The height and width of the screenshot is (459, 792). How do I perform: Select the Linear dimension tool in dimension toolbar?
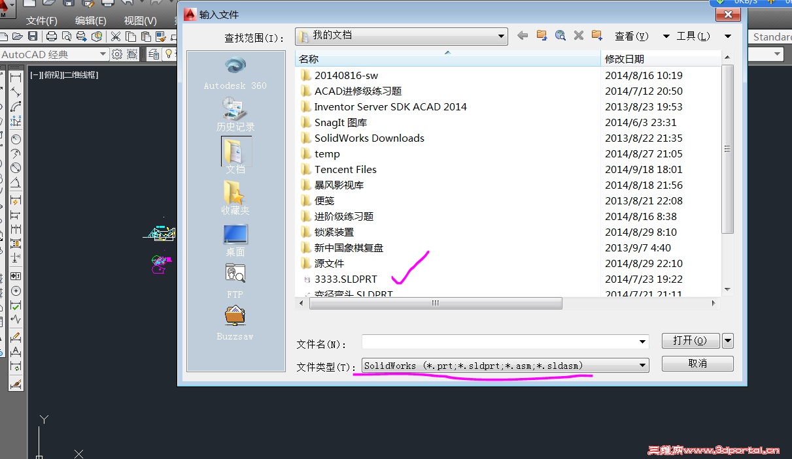(16, 78)
